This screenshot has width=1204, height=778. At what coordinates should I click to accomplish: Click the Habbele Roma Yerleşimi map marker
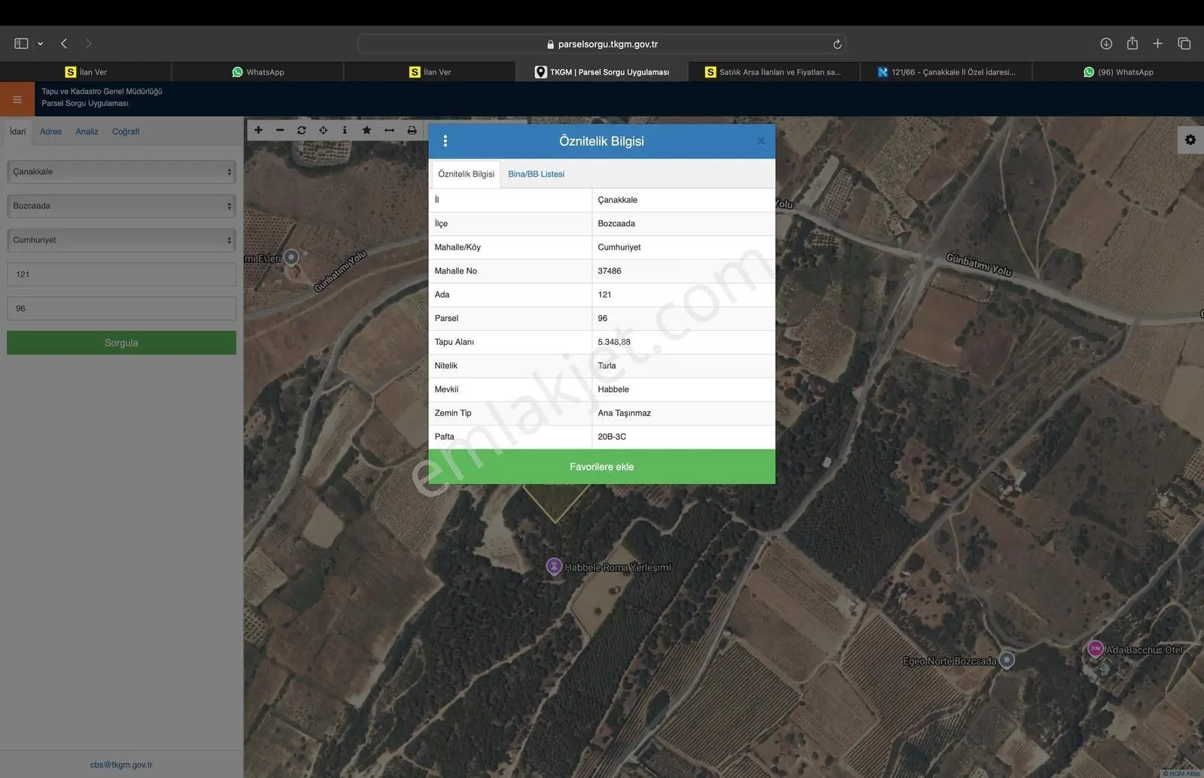[554, 566]
